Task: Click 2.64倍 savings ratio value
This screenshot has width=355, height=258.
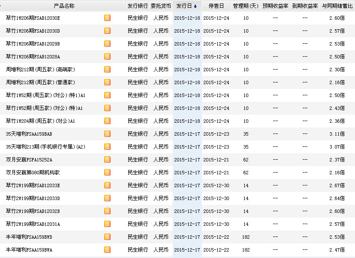Action: tap(337, 198)
